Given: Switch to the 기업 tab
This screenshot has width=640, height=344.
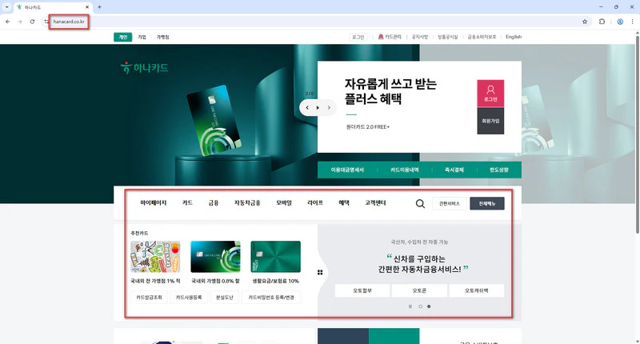Looking at the screenshot, I should coord(142,37).
